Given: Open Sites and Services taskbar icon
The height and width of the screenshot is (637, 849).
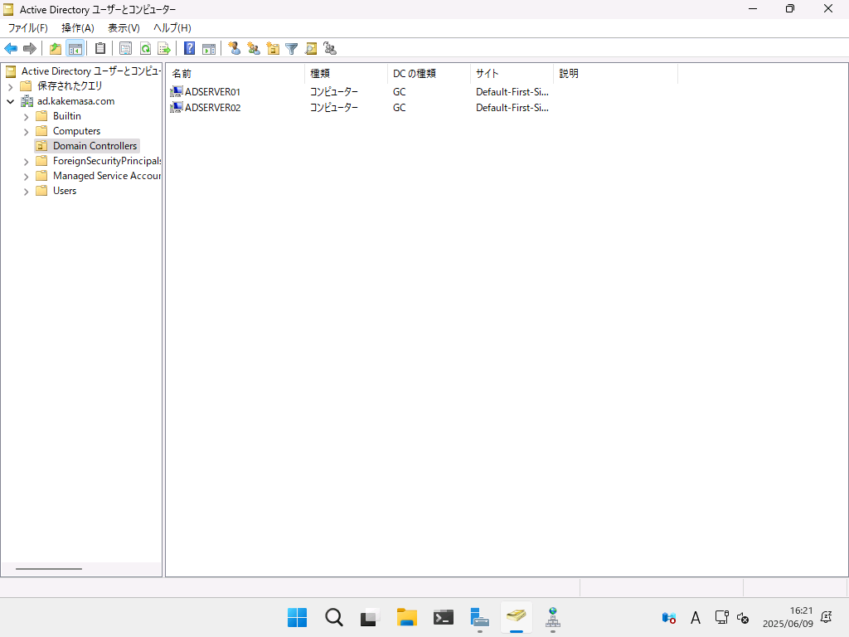Looking at the screenshot, I should coord(553,617).
